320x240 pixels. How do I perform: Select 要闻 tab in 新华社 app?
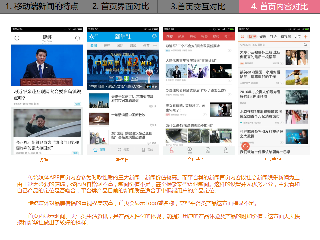pos(93,46)
